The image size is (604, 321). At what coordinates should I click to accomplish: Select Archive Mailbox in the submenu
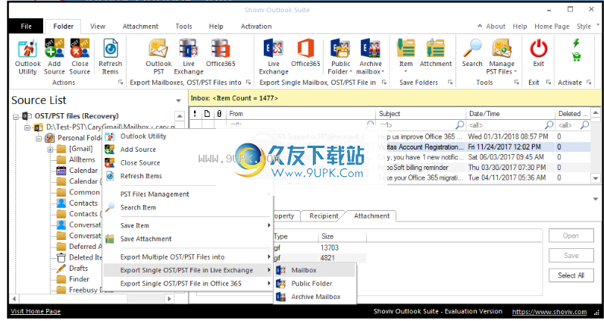(x=316, y=297)
